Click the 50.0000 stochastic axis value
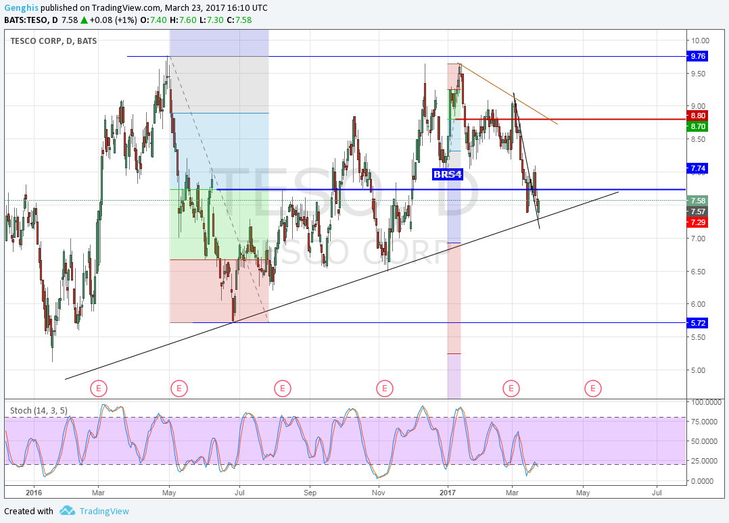The image size is (729, 523). pos(705,441)
